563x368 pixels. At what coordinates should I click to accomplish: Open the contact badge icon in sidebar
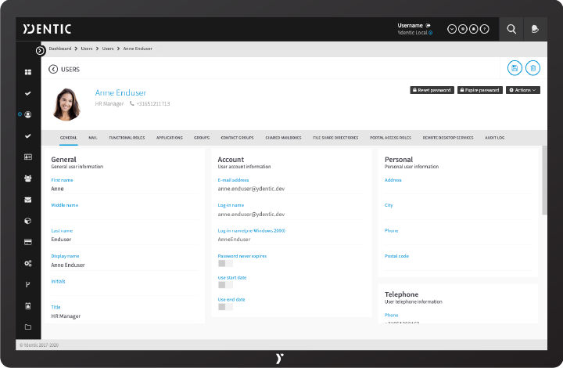(28, 306)
